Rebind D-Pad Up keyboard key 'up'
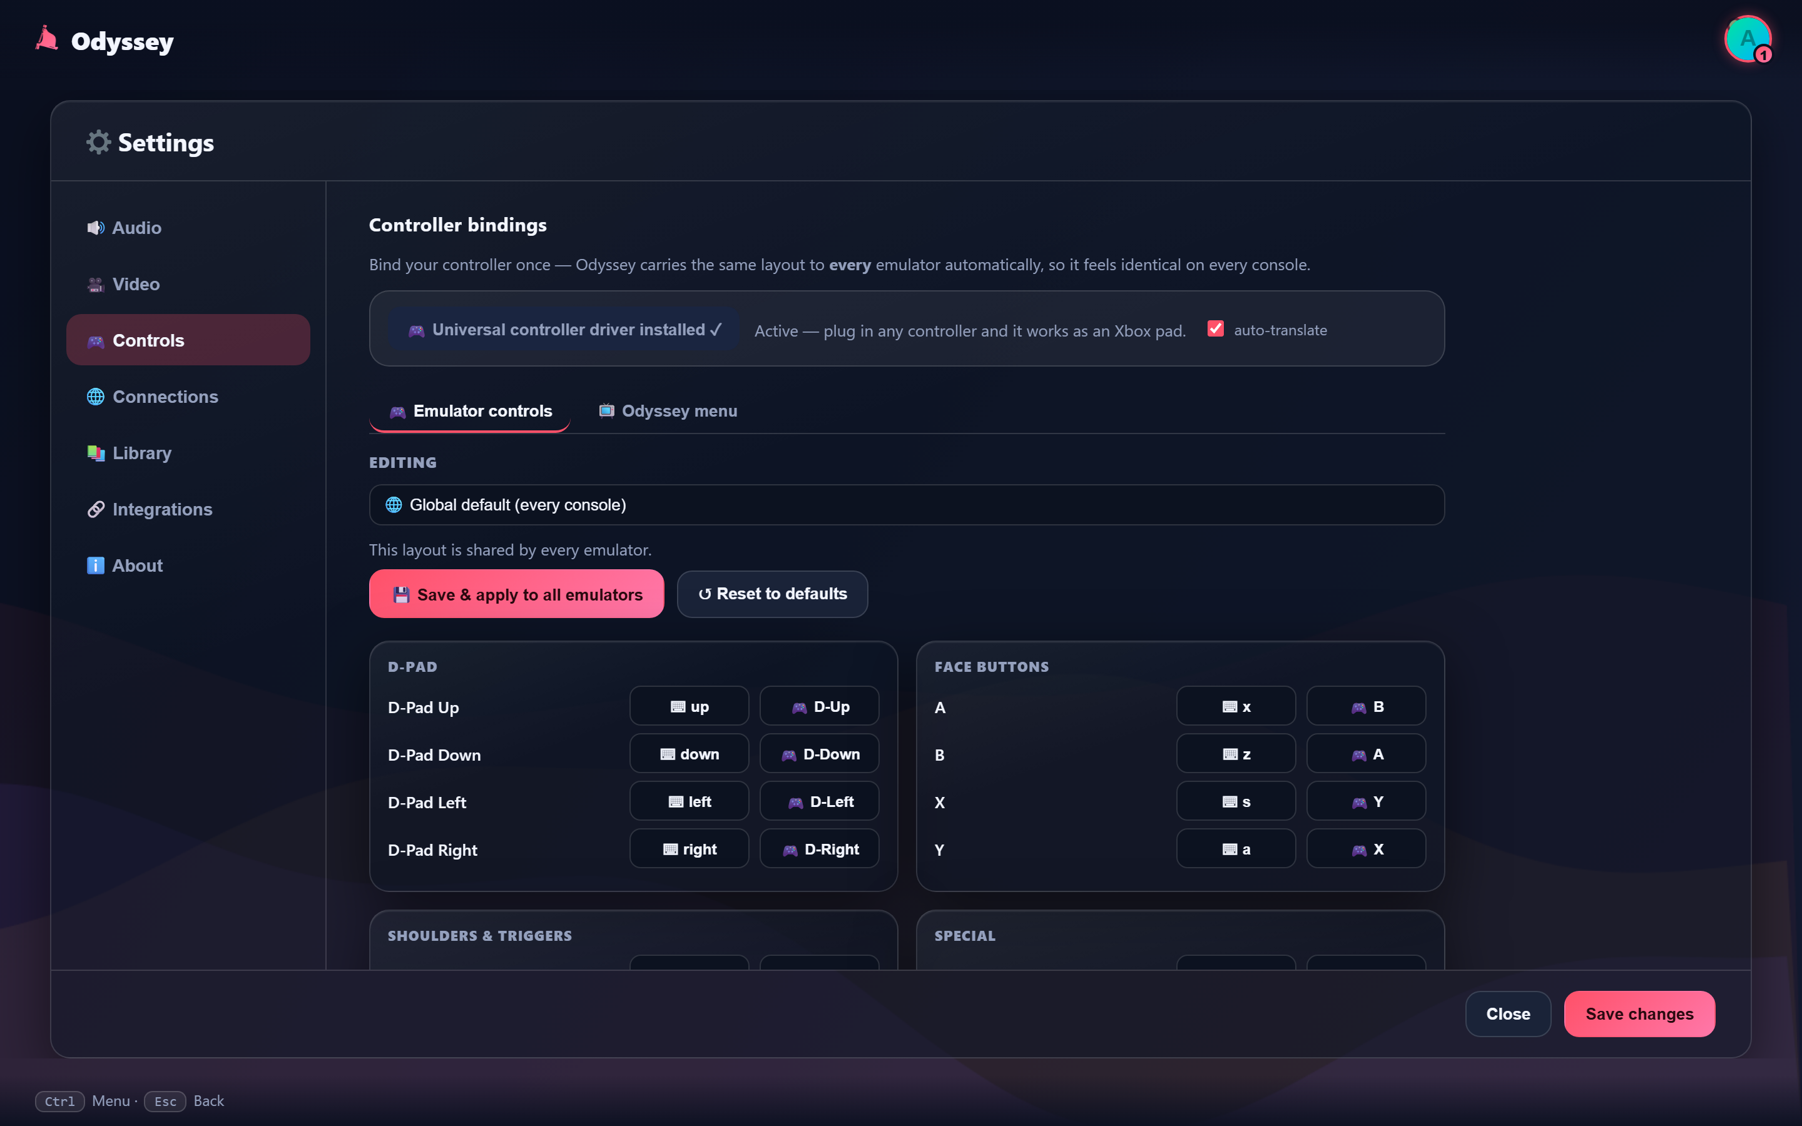This screenshot has width=1802, height=1126. [x=689, y=706]
